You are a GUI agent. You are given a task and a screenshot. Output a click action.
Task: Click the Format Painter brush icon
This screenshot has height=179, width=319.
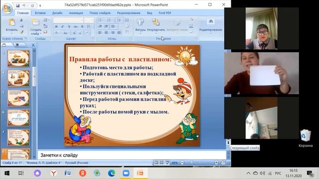click(x=21, y=32)
